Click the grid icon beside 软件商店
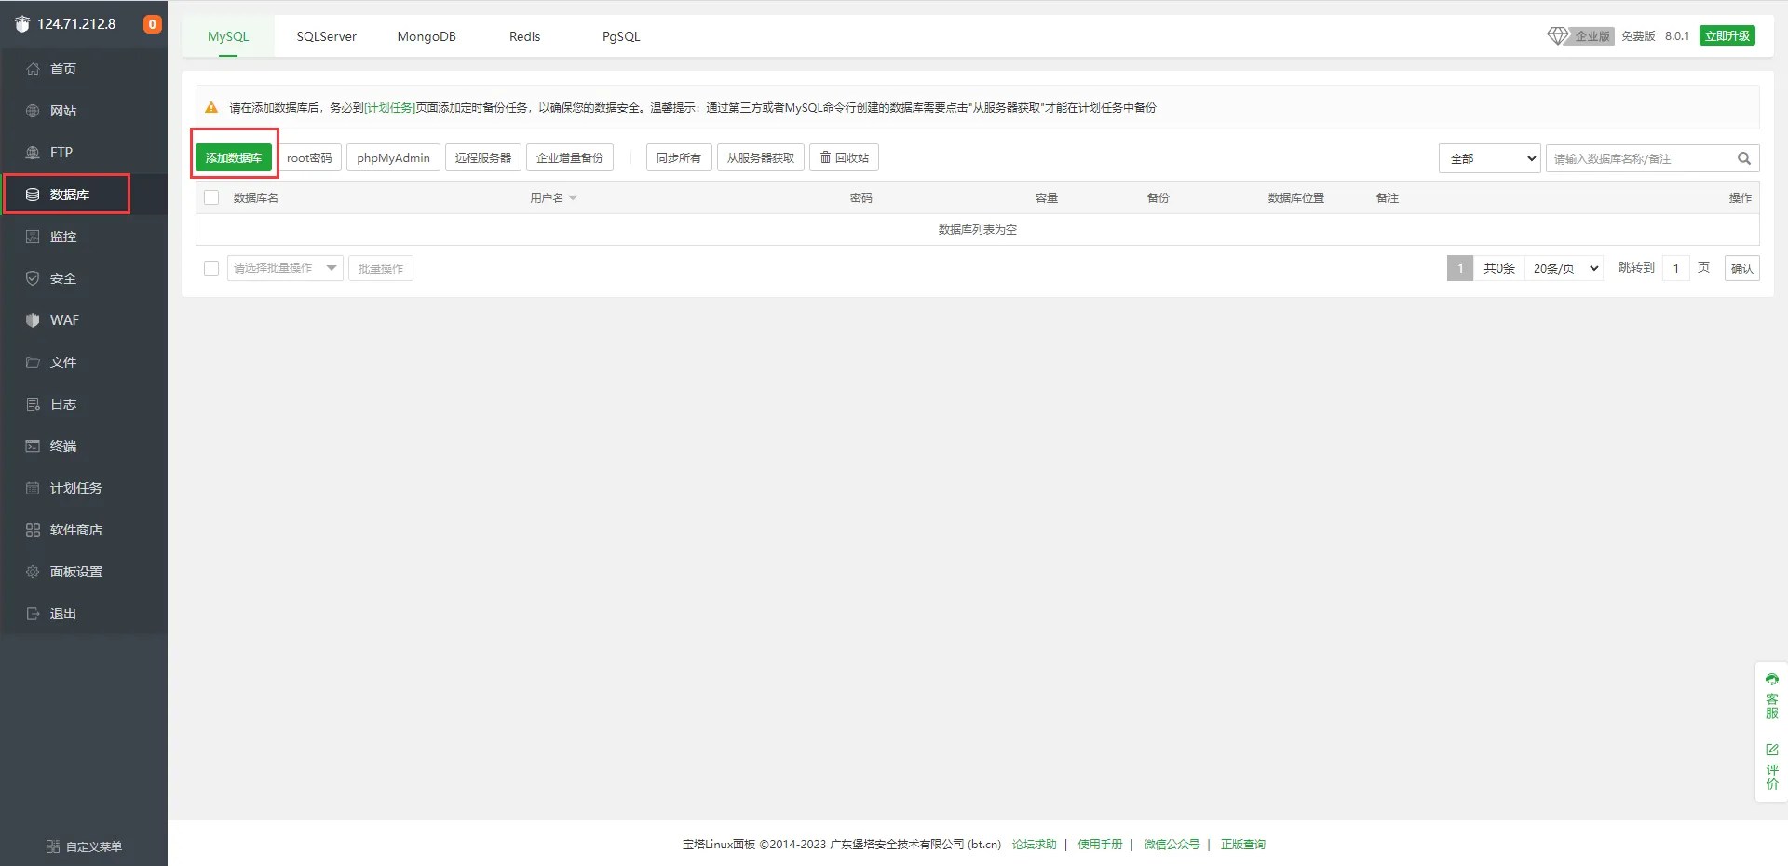This screenshot has height=866, width=1788. pyautogui.click(x=33, y=530)
